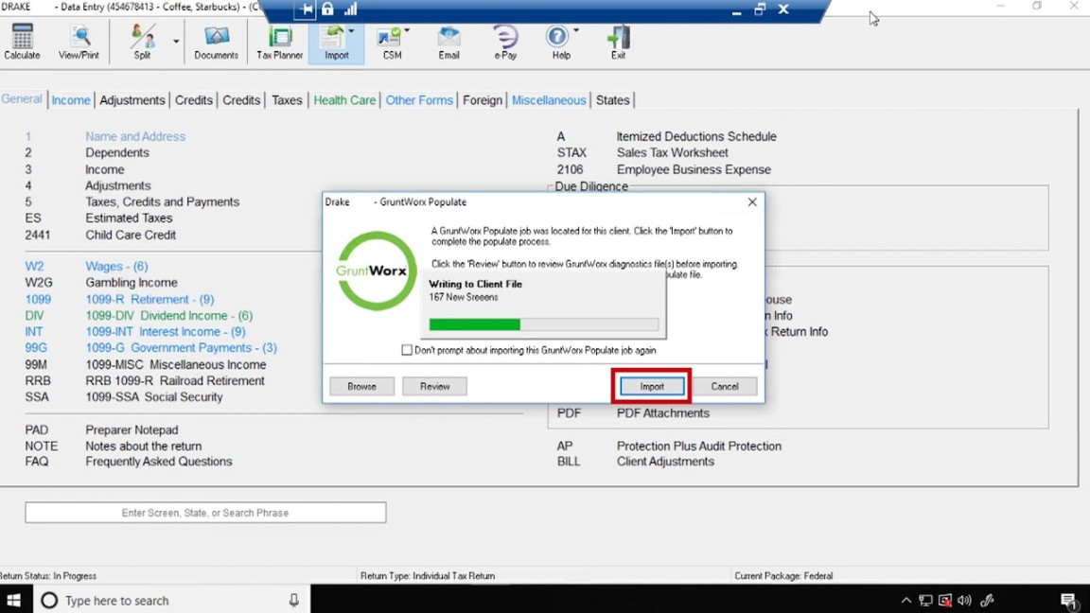1090x613 pixels.
Task: Open the Preparer Notepad screen
Action: click(132, 429)
